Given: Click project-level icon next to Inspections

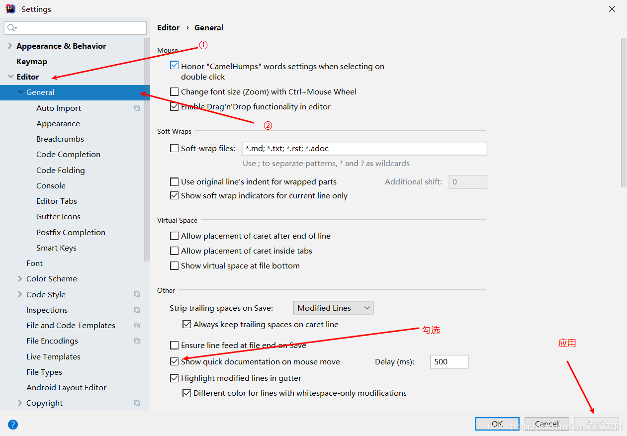Looking at the screenshot, I should pos(137,310).
